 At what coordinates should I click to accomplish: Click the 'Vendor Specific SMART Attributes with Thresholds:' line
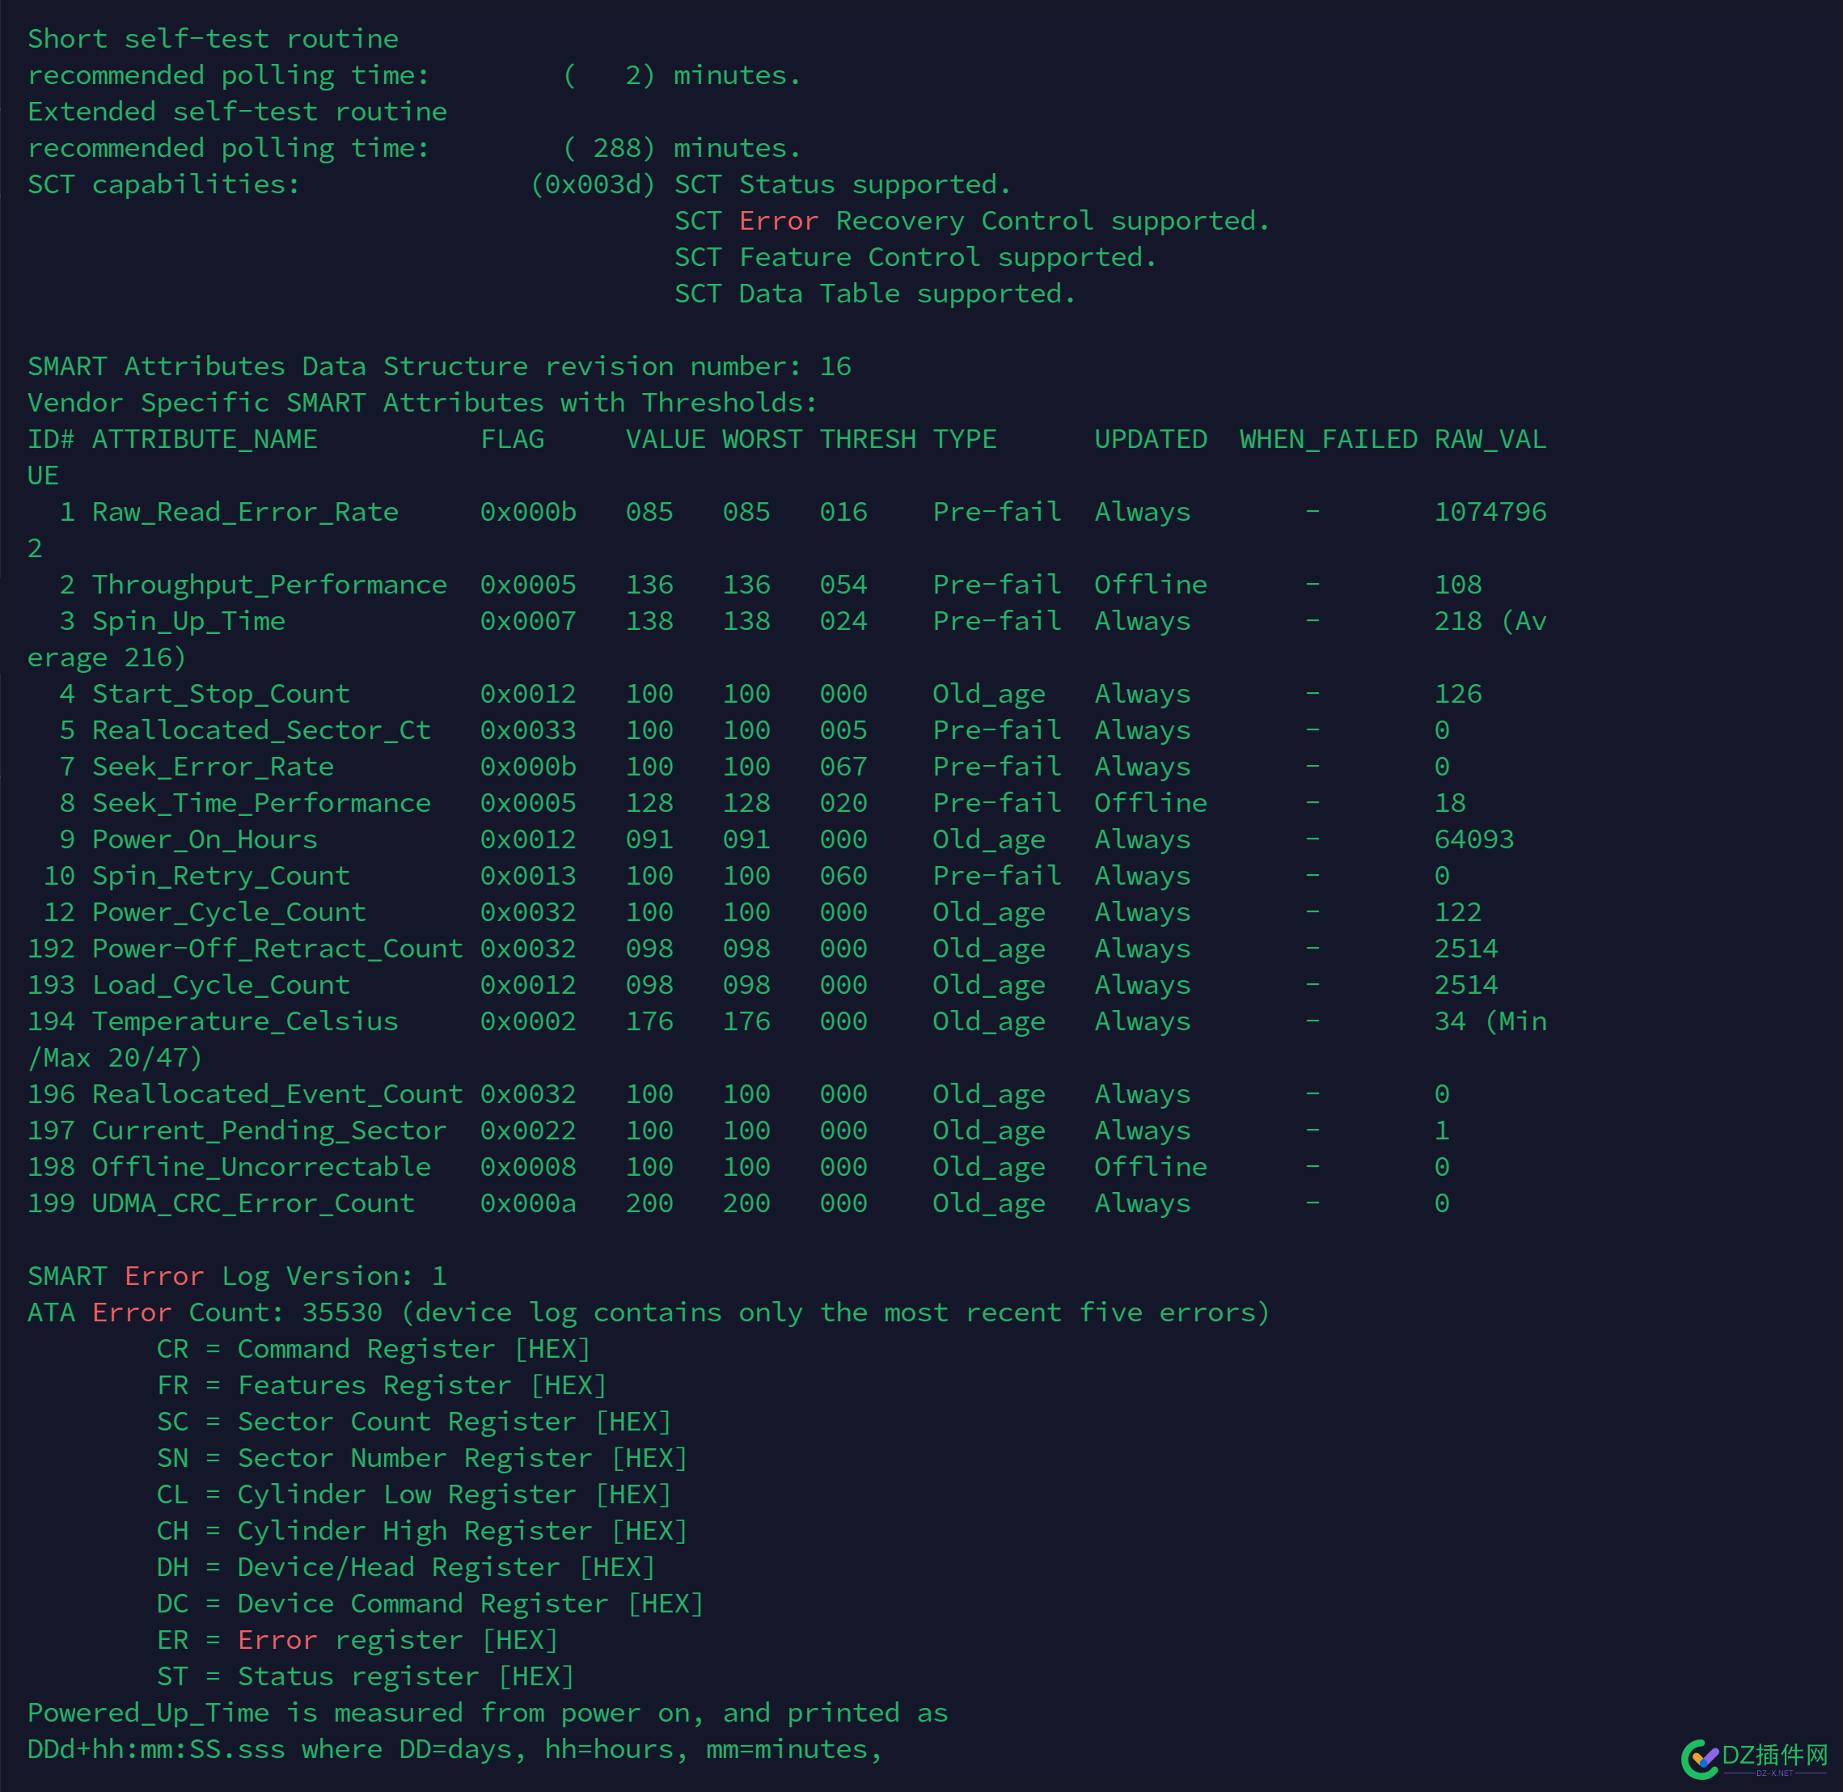coord(423,403)
